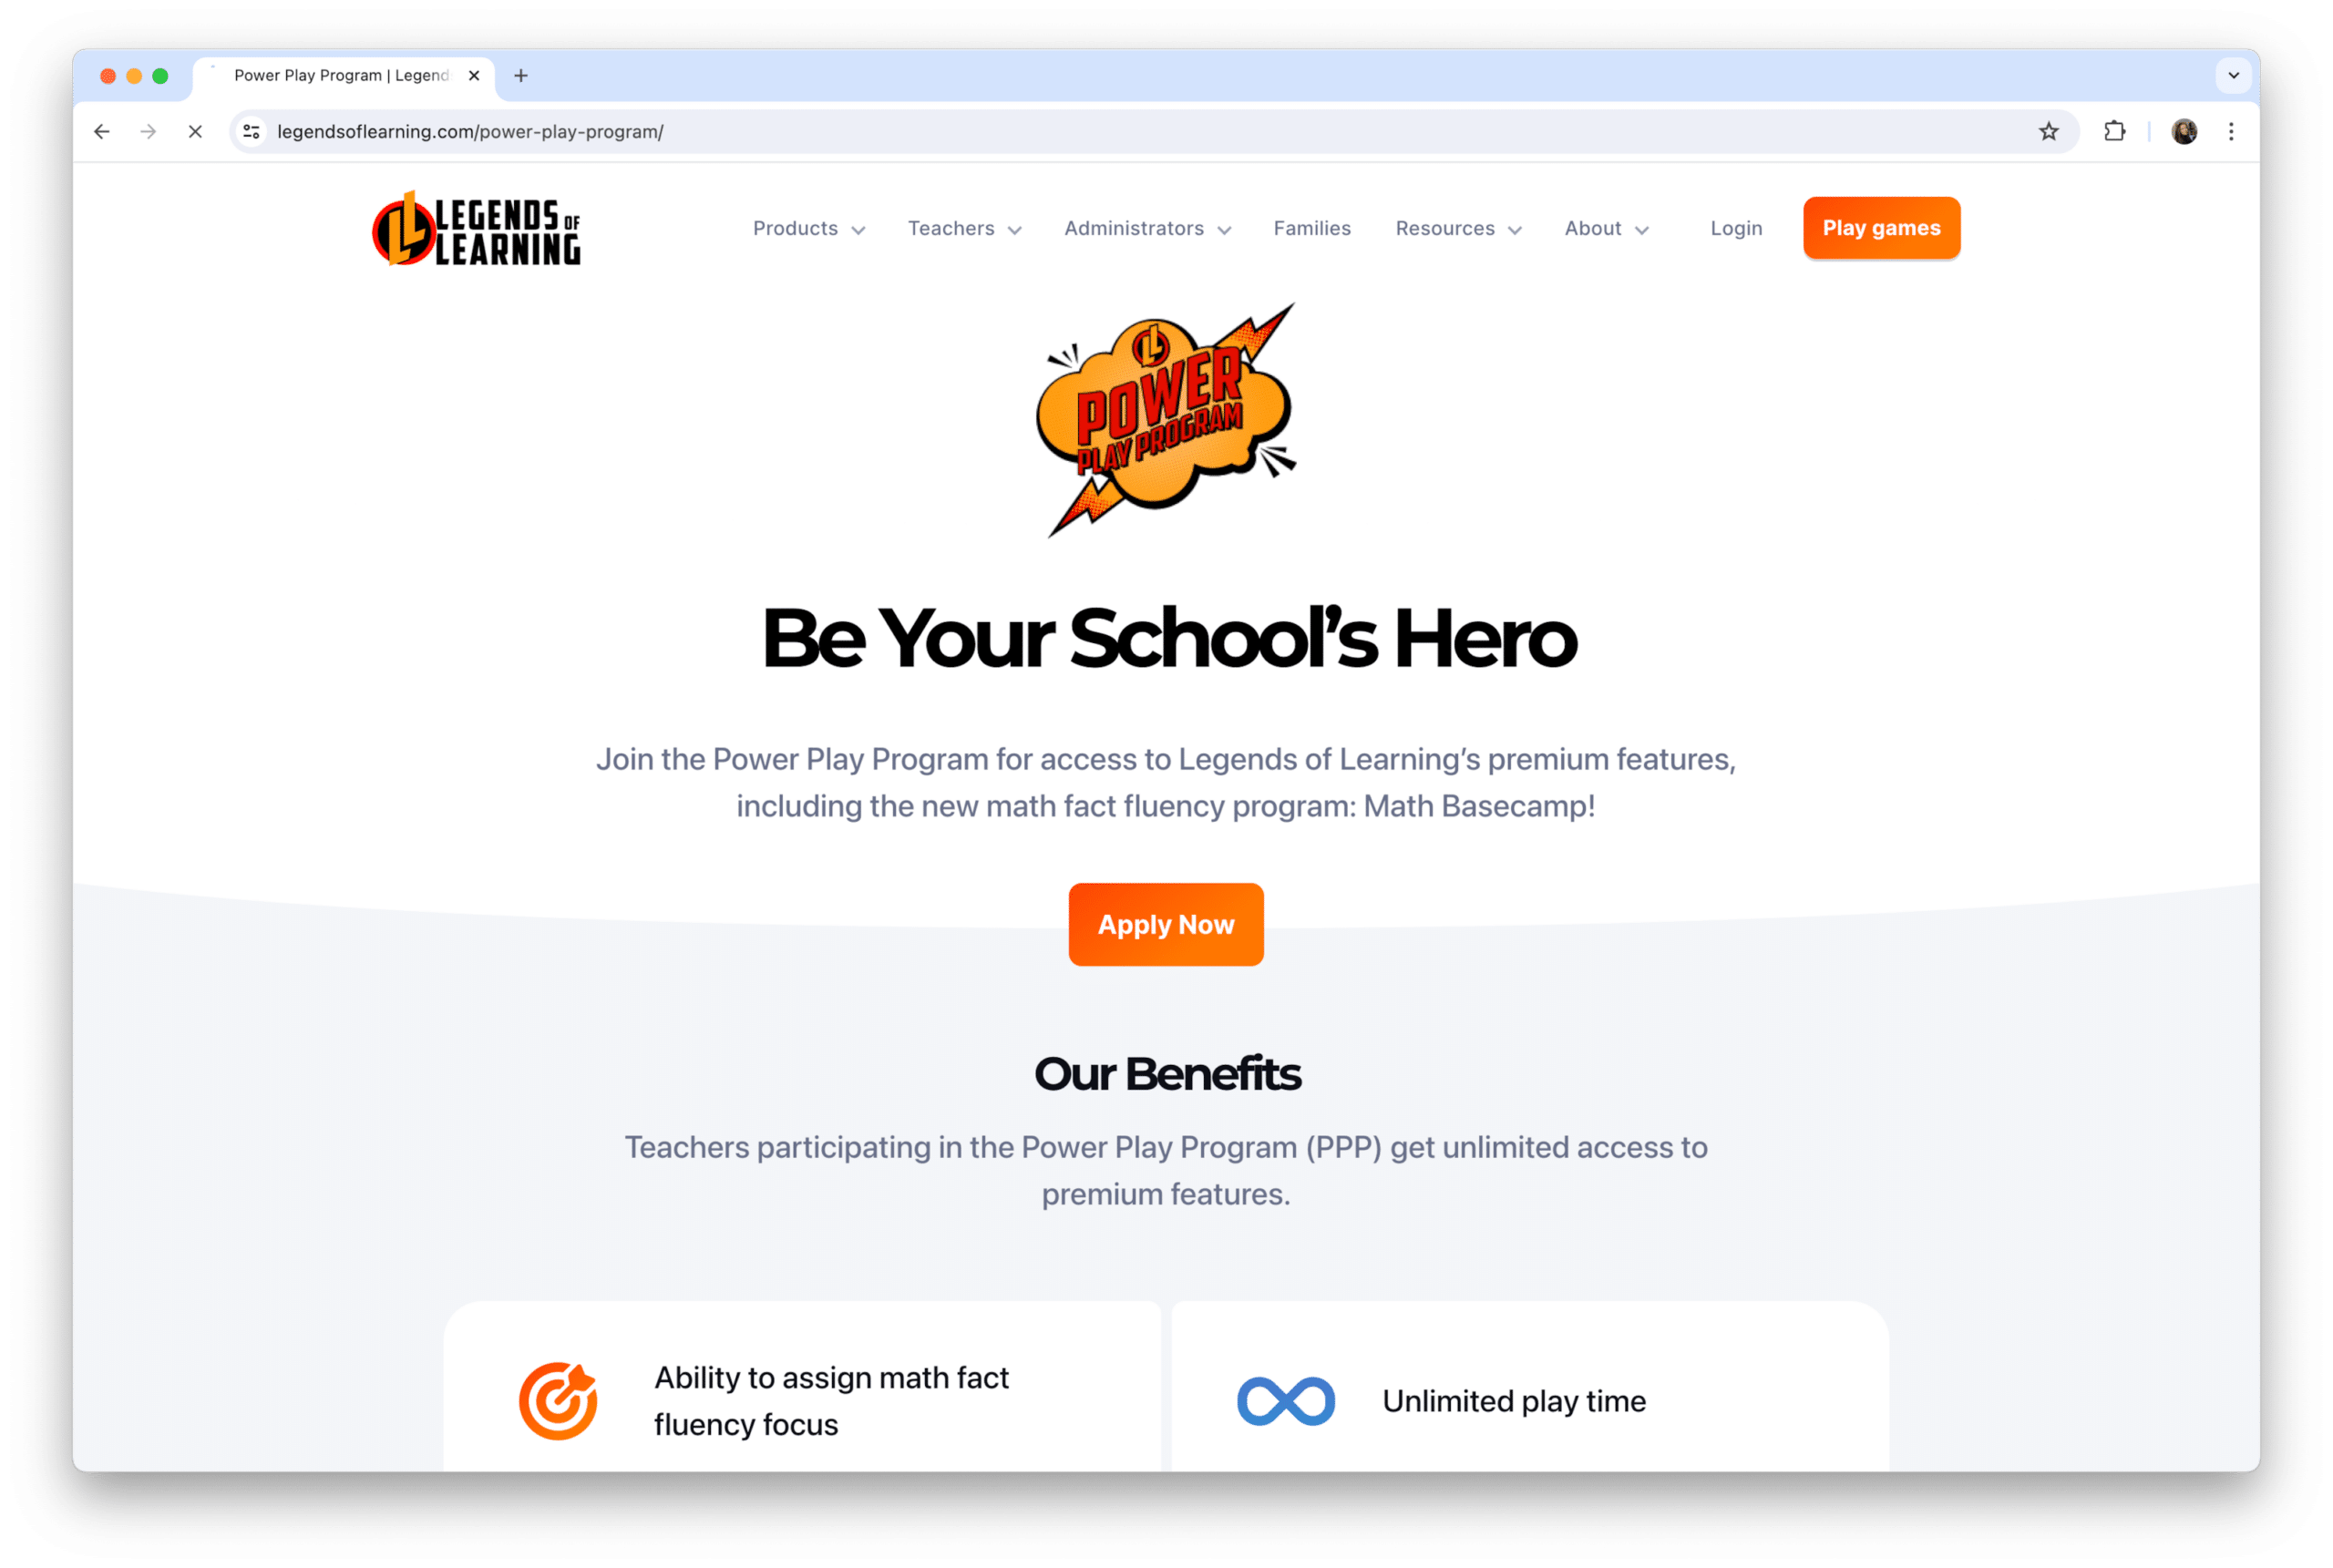Screen dimensions: 2333x1568
Task: Expand the Administrators dropdown menu
Action: tap(1146, 228)
